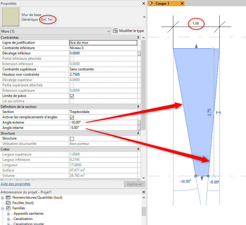
Task: Switch to the Coupe 1 tab
Action: [x=162, y=4]
